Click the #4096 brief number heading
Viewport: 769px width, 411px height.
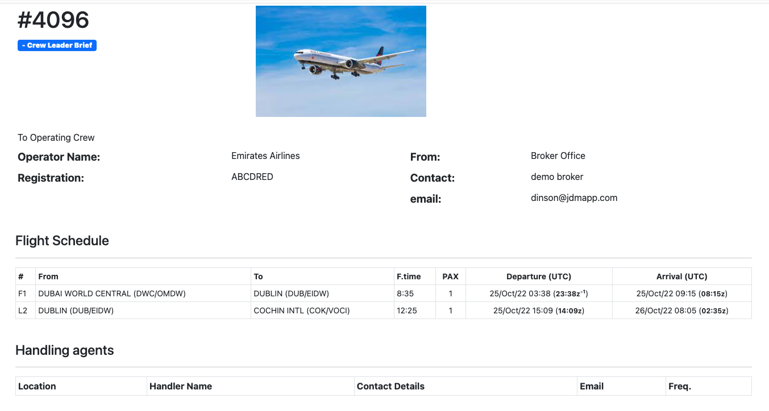pos(53,20)
